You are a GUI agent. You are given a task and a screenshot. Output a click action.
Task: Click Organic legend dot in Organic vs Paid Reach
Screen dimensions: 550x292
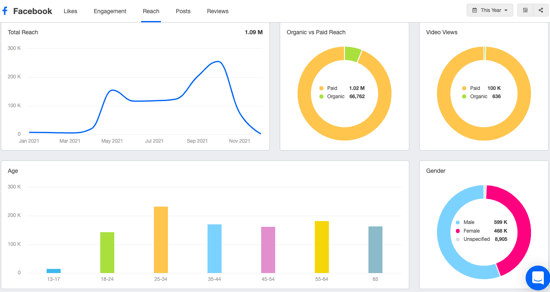click(321, 97)
